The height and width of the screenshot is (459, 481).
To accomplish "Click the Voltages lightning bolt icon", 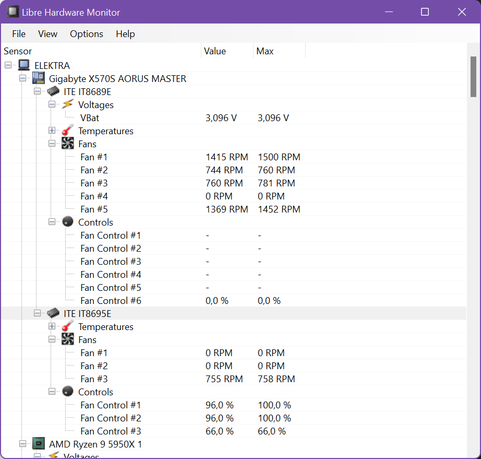I will (67, 104).
